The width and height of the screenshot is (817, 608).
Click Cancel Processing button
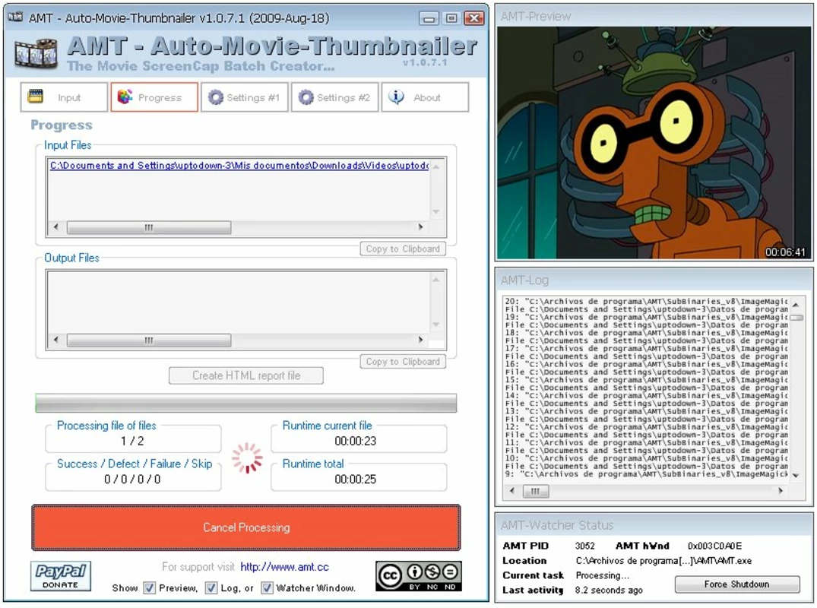click(x=246, y=527)
